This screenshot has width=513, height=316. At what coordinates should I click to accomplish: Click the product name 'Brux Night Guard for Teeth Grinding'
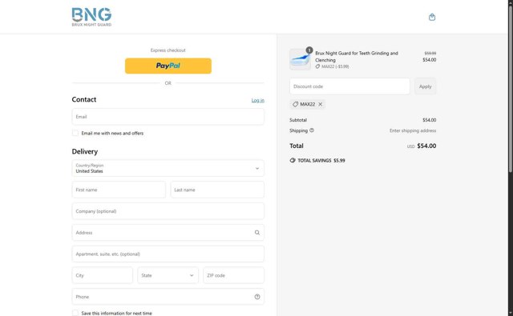357,57
